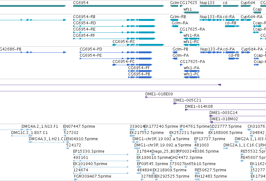This screenshot has height=181, width=266.
Task: Choose protein CG6954-PB
Action: 139,74
